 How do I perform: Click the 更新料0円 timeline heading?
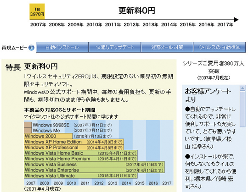137,11
